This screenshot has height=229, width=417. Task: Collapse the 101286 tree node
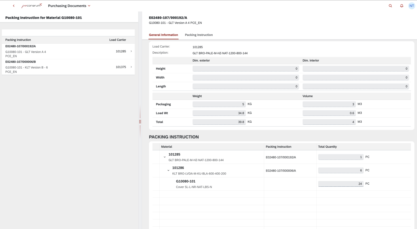point(168,171)
